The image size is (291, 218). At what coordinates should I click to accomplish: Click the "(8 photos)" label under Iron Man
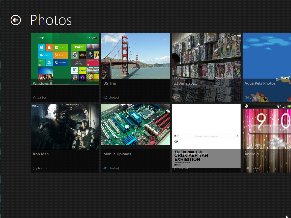pyautogui.click(x=40, y=168)
